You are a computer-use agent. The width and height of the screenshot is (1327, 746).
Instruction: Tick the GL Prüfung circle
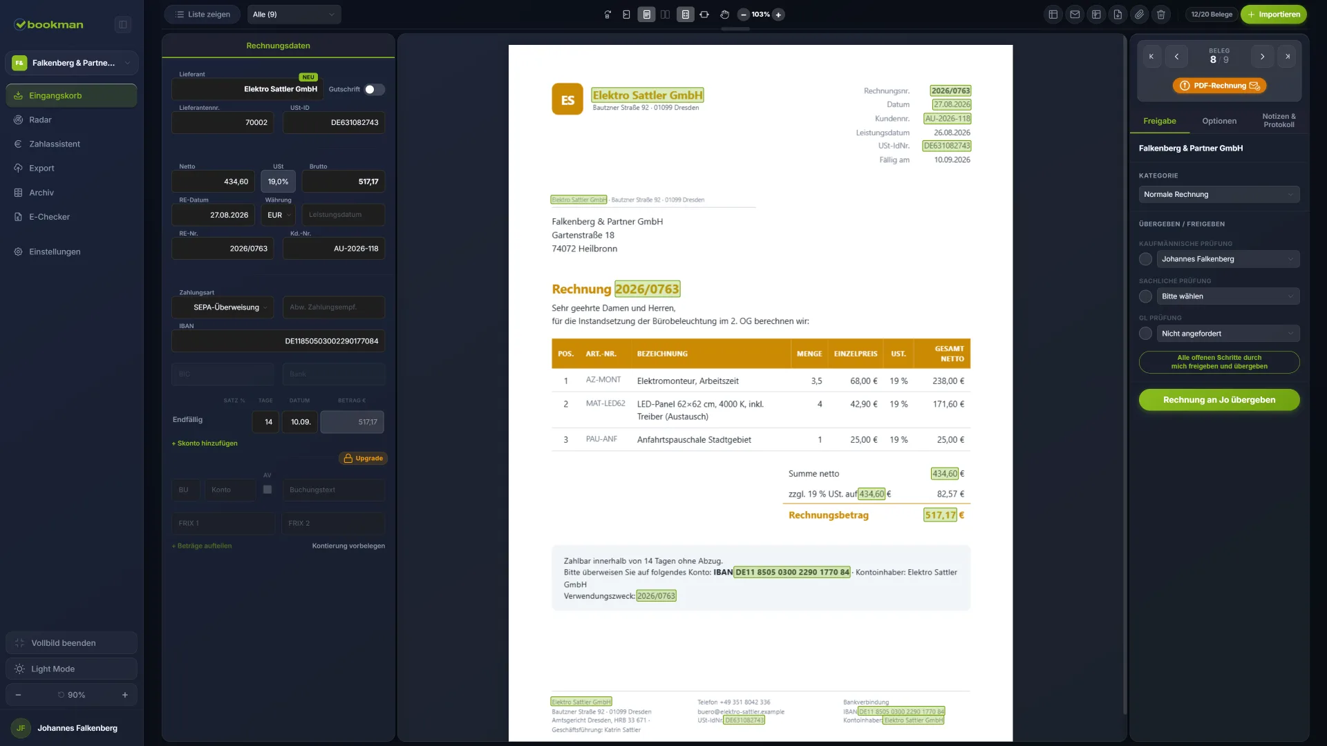coord(1145,334)
